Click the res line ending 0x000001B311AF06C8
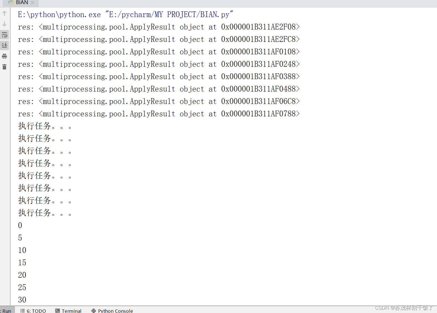The width and height of the screenshot is (437, 313). [159, 101]
